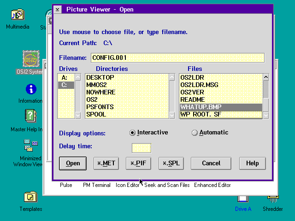
Task: Click the *.MET filter button
Action: 106,163
